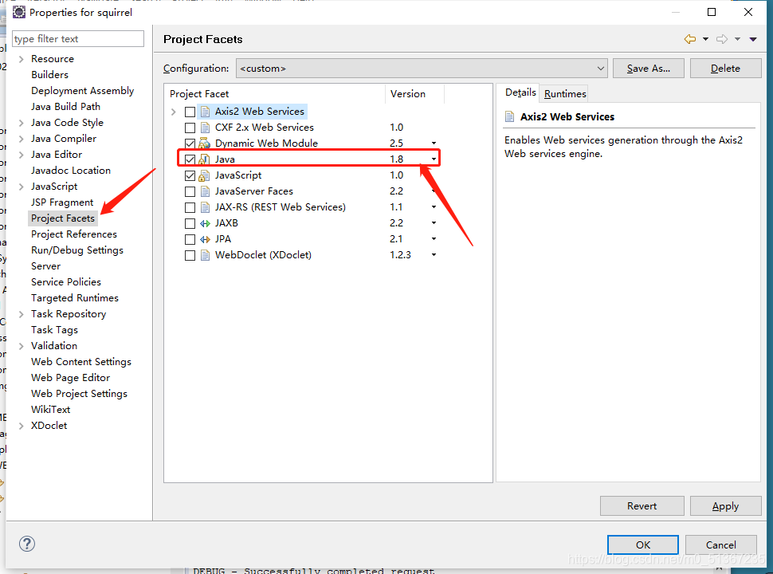Expand the Java Compiler node
Image resolution: width=773 pixels, height=574 pixels.
[x=22, y=139]
